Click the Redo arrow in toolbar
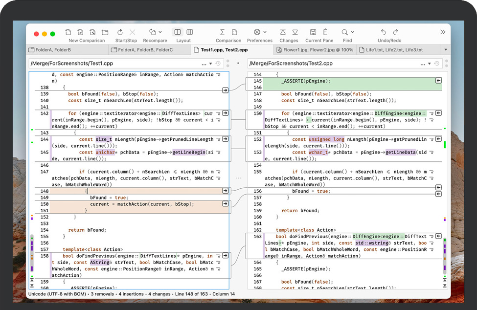Image resolution: width=477 pixels, height=310 pixels. pos(395,32)
